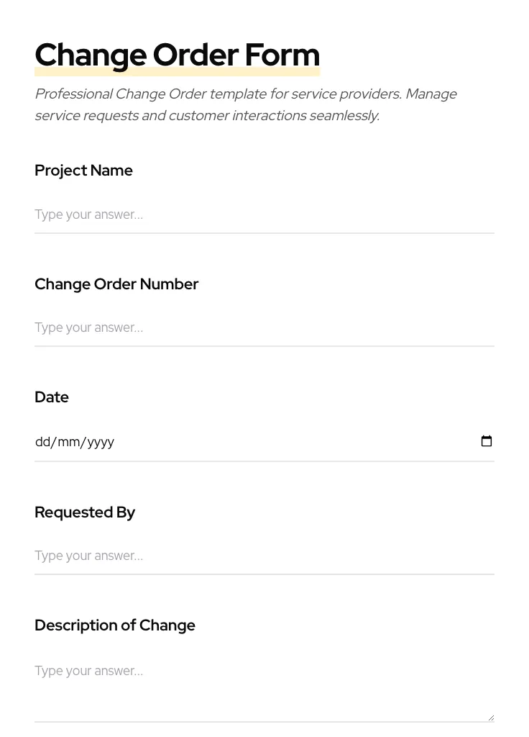529x737 pixels.
Task: Click the underline of the Requested By field
Action: [264, 574]
